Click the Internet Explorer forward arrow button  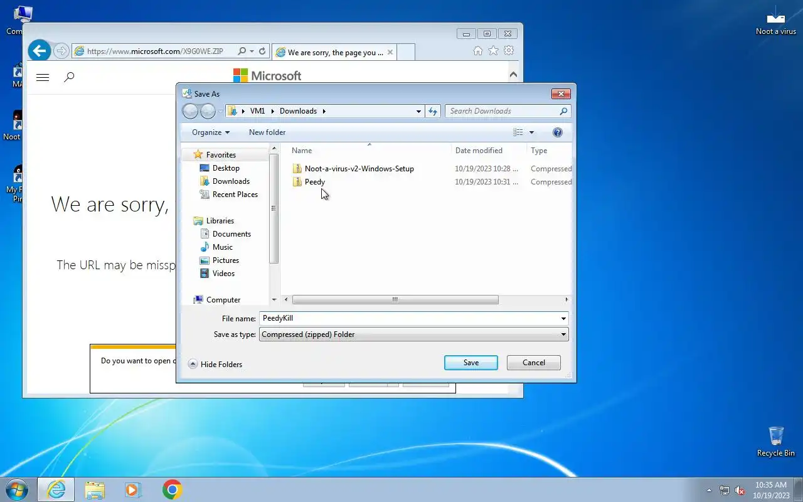61,51
